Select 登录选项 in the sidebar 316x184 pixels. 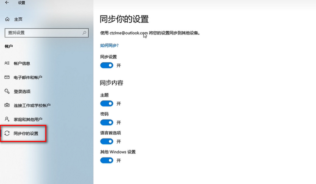click(x=22, y=91)
